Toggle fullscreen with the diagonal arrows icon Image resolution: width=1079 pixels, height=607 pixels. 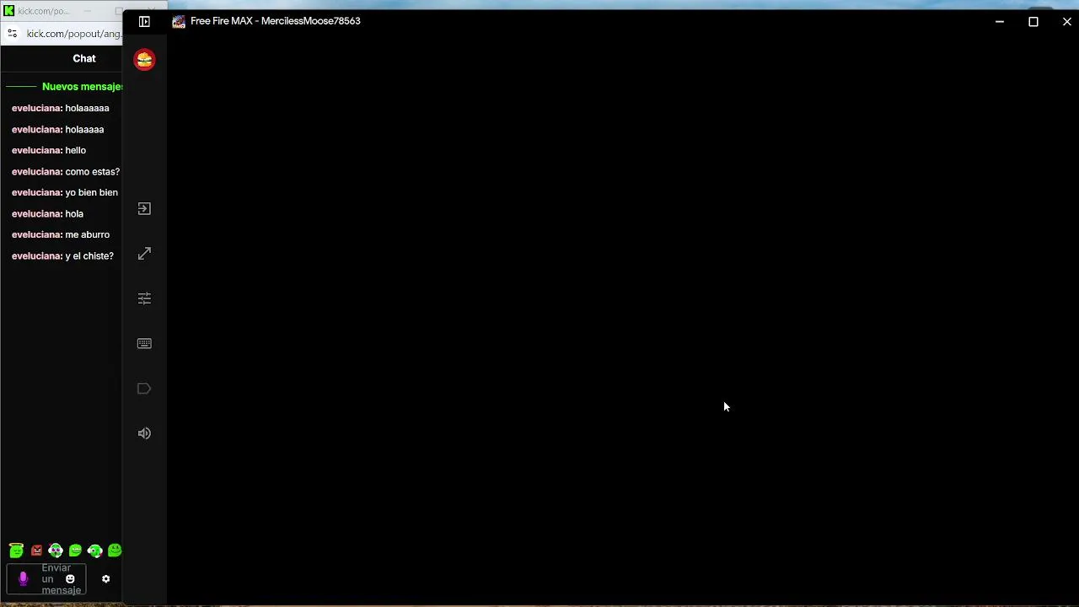144,253
